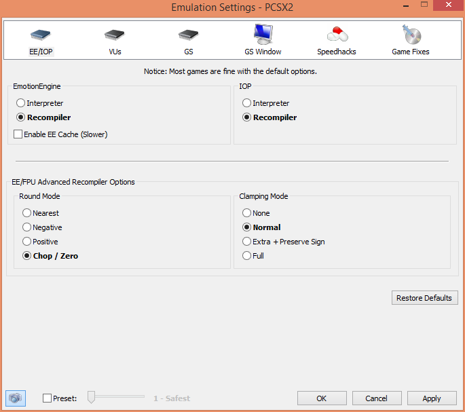Select IOP Interpreter option
Screen dimensions: 465x412
[265, 103]
